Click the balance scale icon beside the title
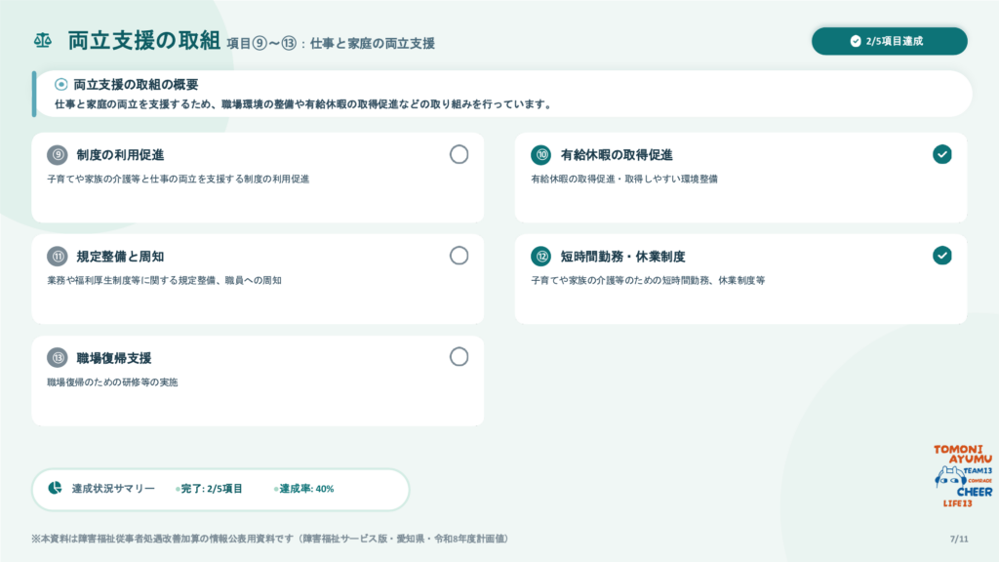Viewport: 999px width, 562px height. coord(43,41)
